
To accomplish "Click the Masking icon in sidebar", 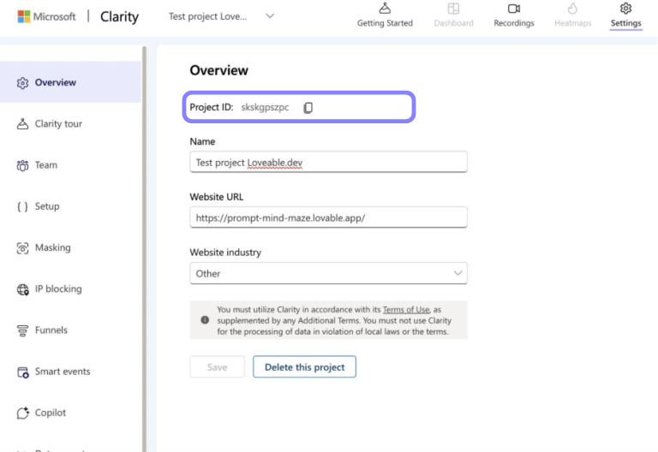I will pyautogui.click(x=22, y=247).
